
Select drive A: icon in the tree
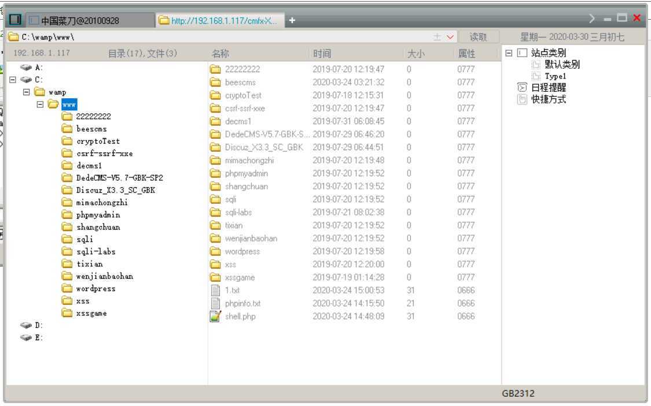click(x=26, y=68)
